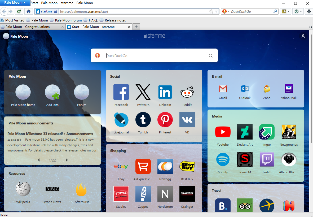Open the Staples shortcut
Screen dimensions: 313x217
click(121, 194)
